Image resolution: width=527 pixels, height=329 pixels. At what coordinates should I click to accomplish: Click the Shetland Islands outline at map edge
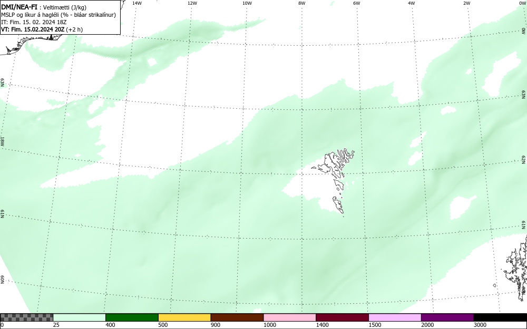[x=516, y=268]
